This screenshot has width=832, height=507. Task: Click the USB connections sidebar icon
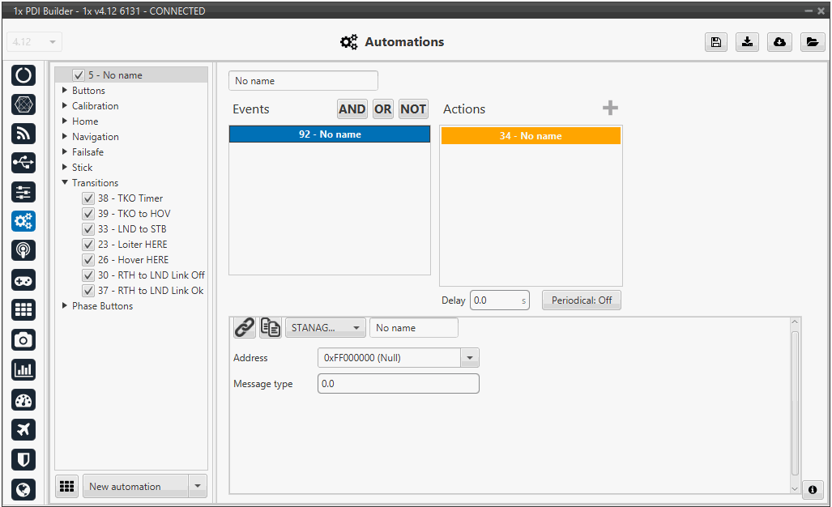coord(23,162)
